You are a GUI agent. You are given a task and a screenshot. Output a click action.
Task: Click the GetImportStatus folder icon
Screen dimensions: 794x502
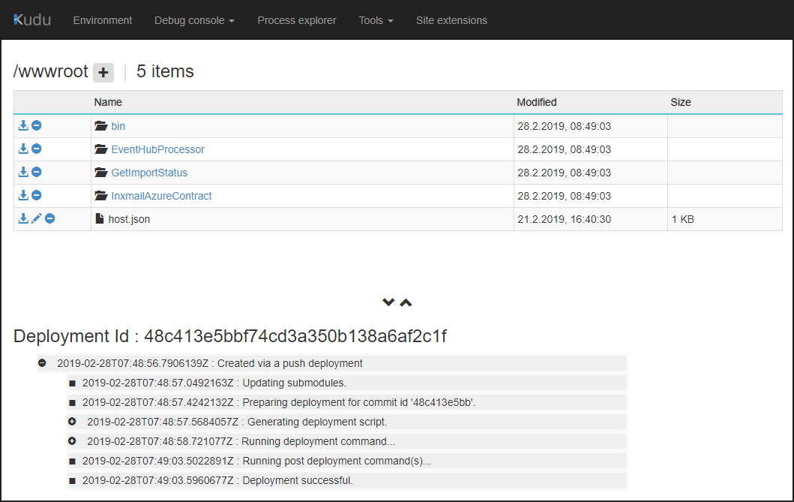click(x=101, y=173)
